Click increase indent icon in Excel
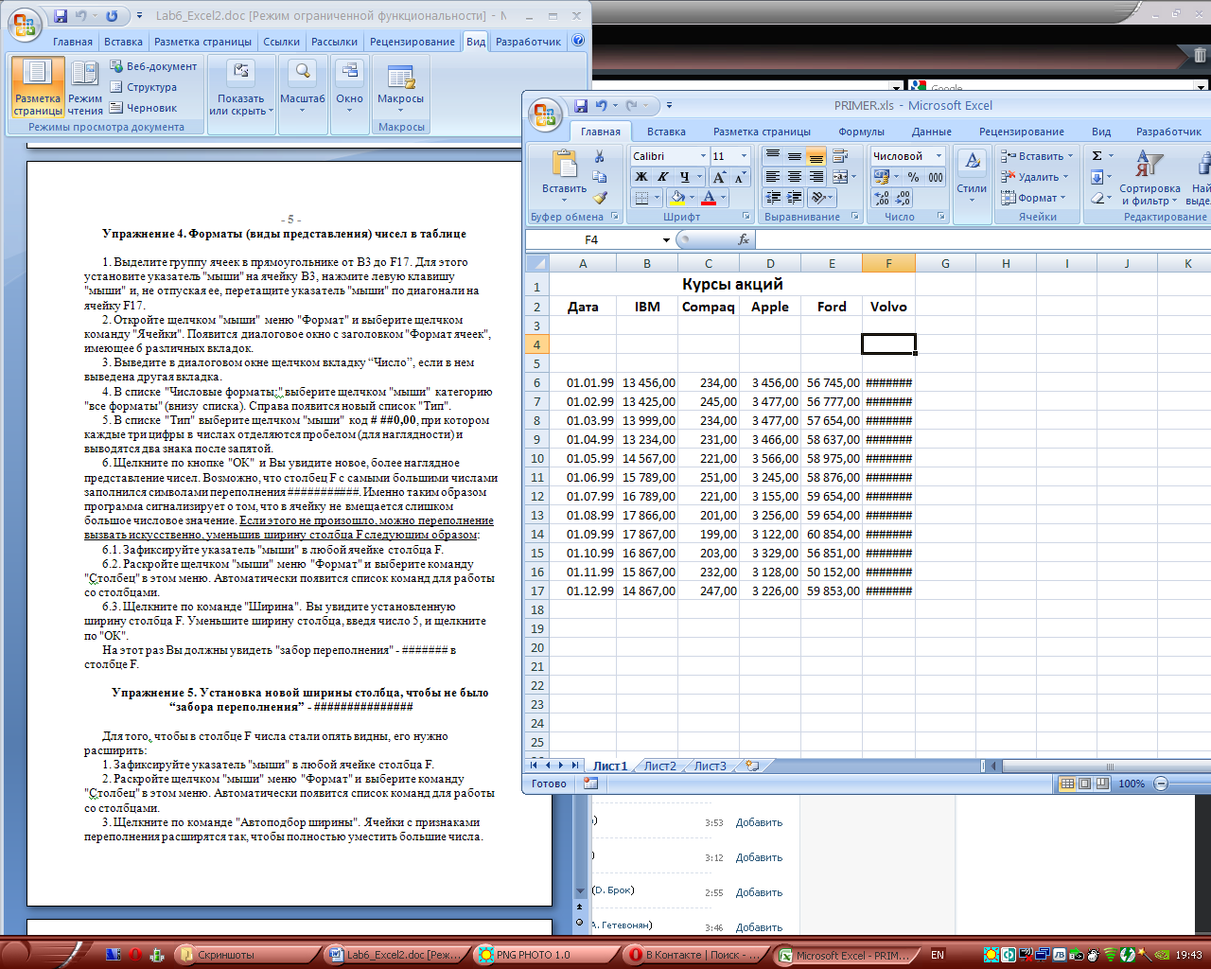The image size is (1211, 969). [795, 198]
